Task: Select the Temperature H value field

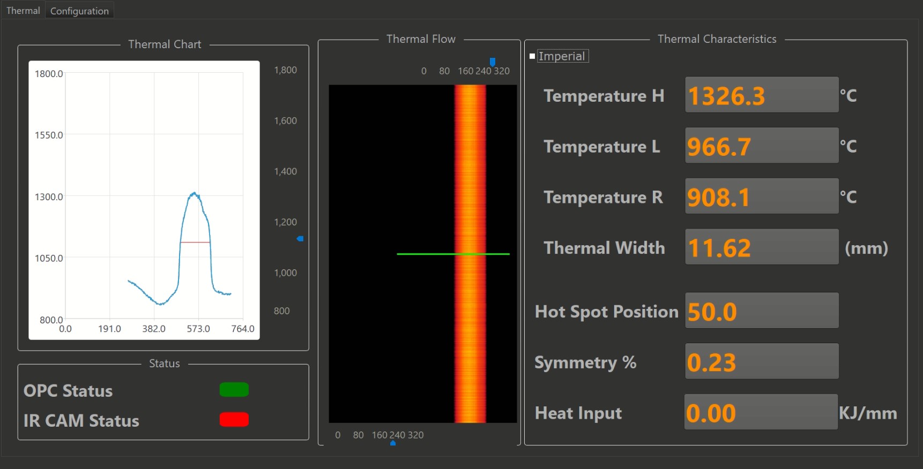Action: (x=761, y=95)
